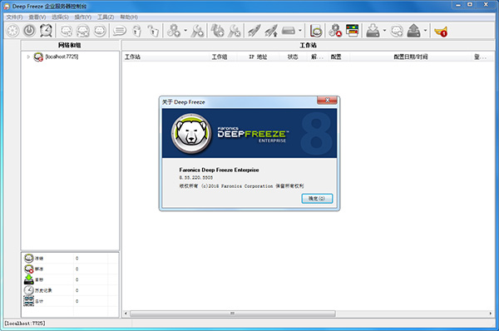
Task: Open the 文件(F) menu
Action: click(15, 17)
